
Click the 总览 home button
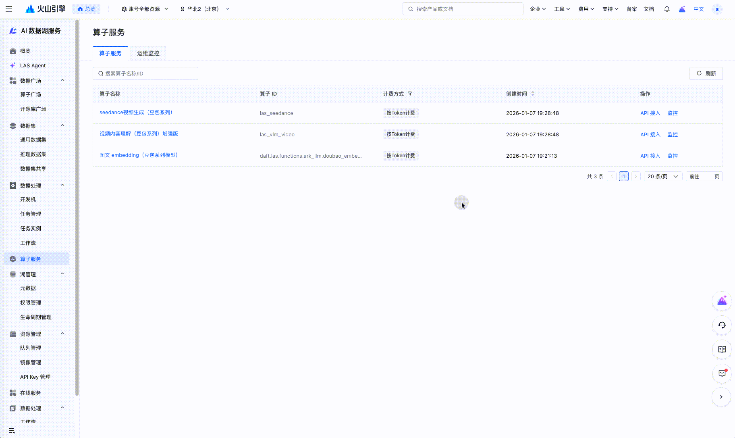(x=87, y=9)
